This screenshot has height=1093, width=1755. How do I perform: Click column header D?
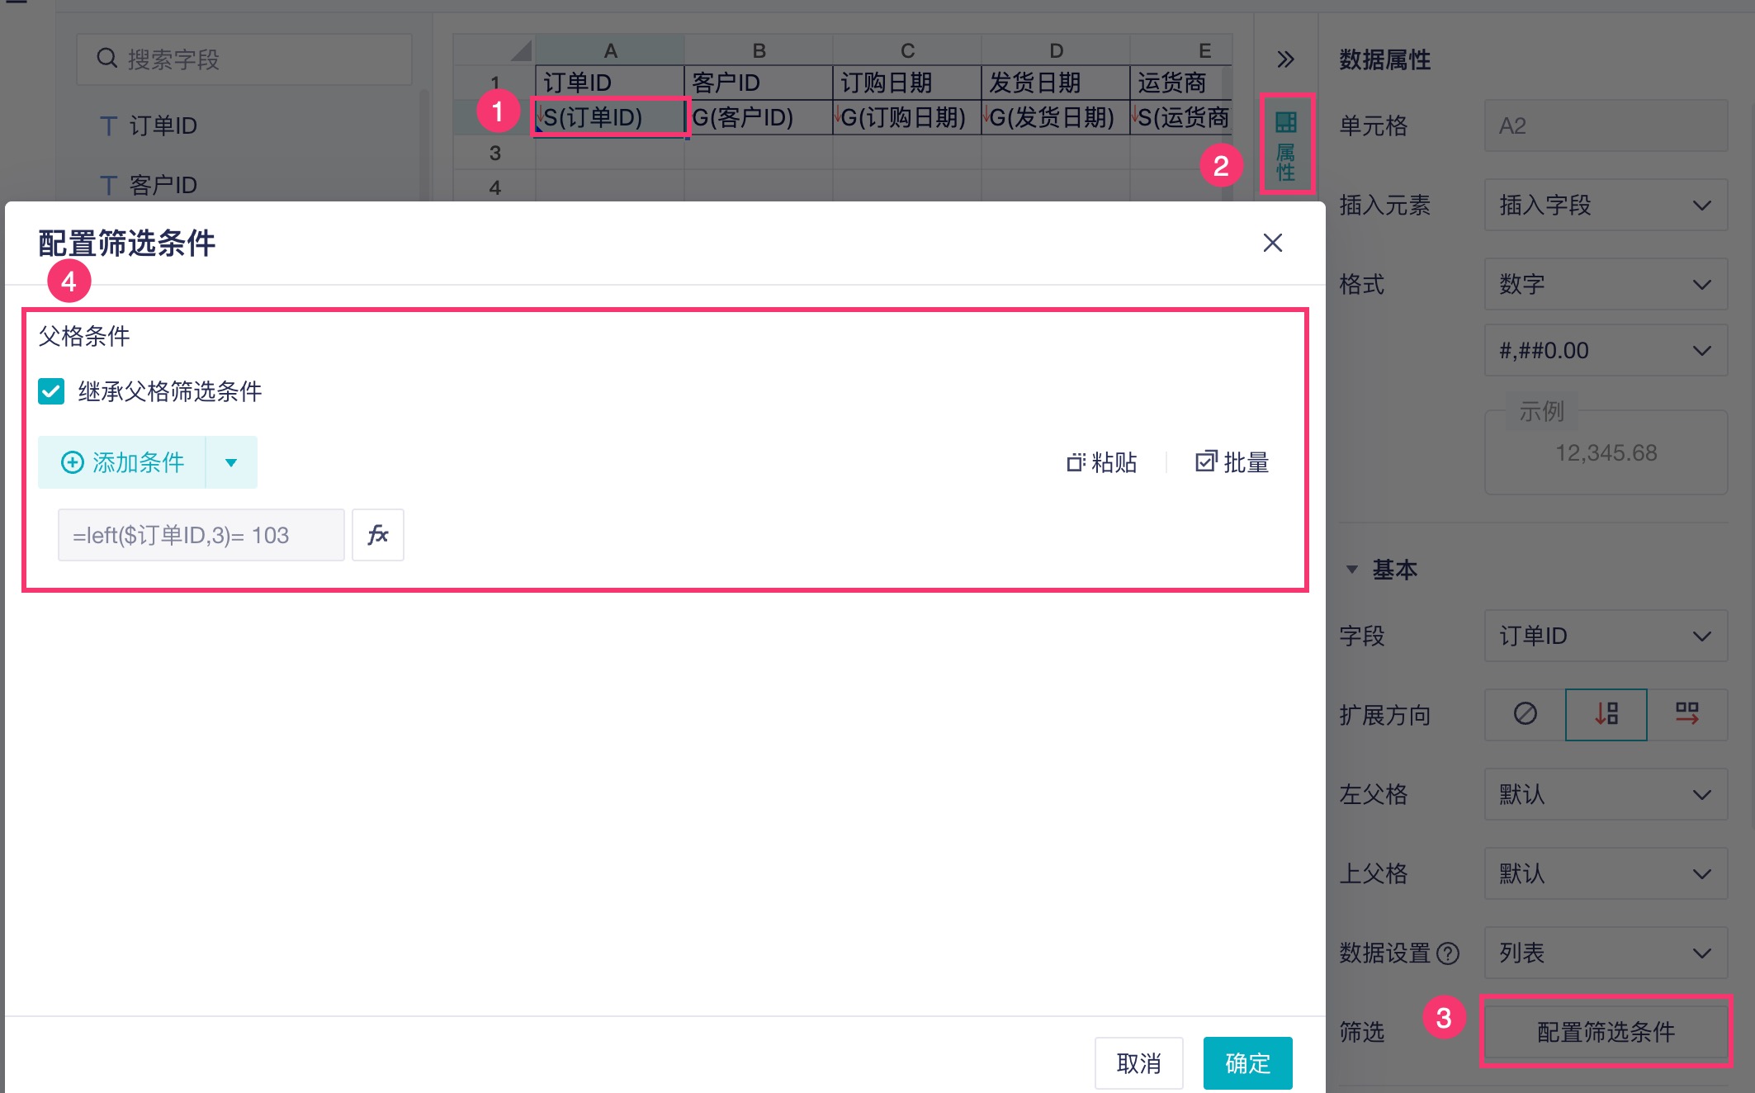tap(1056, 50)
